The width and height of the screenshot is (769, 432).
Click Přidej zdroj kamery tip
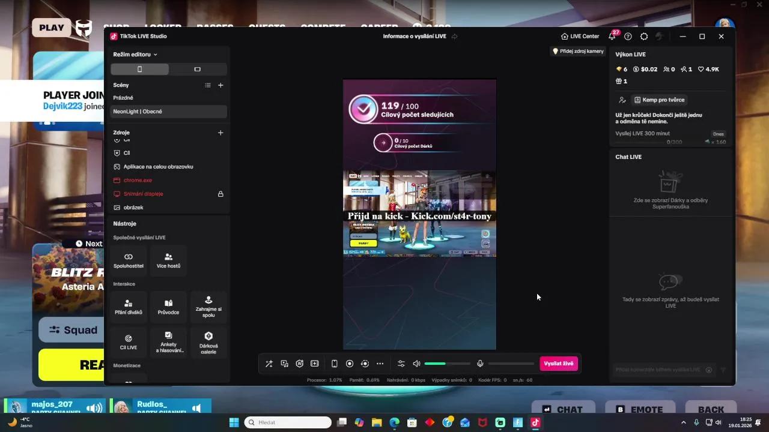(x=578, y=52)
